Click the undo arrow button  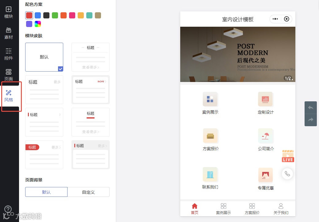point(310,107)
